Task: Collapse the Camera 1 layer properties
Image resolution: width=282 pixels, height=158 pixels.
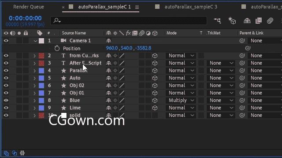Action: (35, 41)
